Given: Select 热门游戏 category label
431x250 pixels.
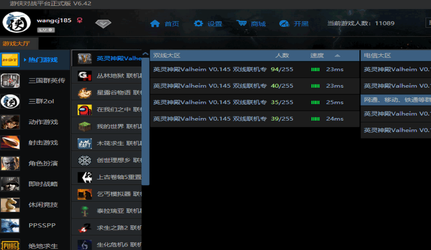Looking at the screenshot, I should [43, 60].
